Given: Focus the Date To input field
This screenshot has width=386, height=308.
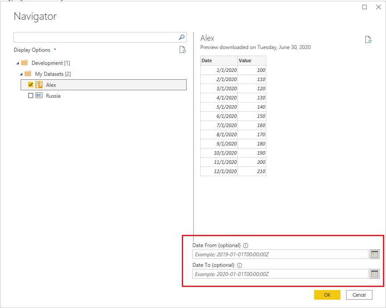Looking at the screenshot, I should [280, 274].
